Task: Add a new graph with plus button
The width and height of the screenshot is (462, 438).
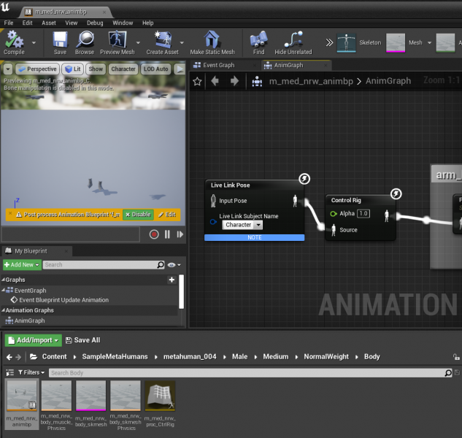Action: tap(172, 280)
